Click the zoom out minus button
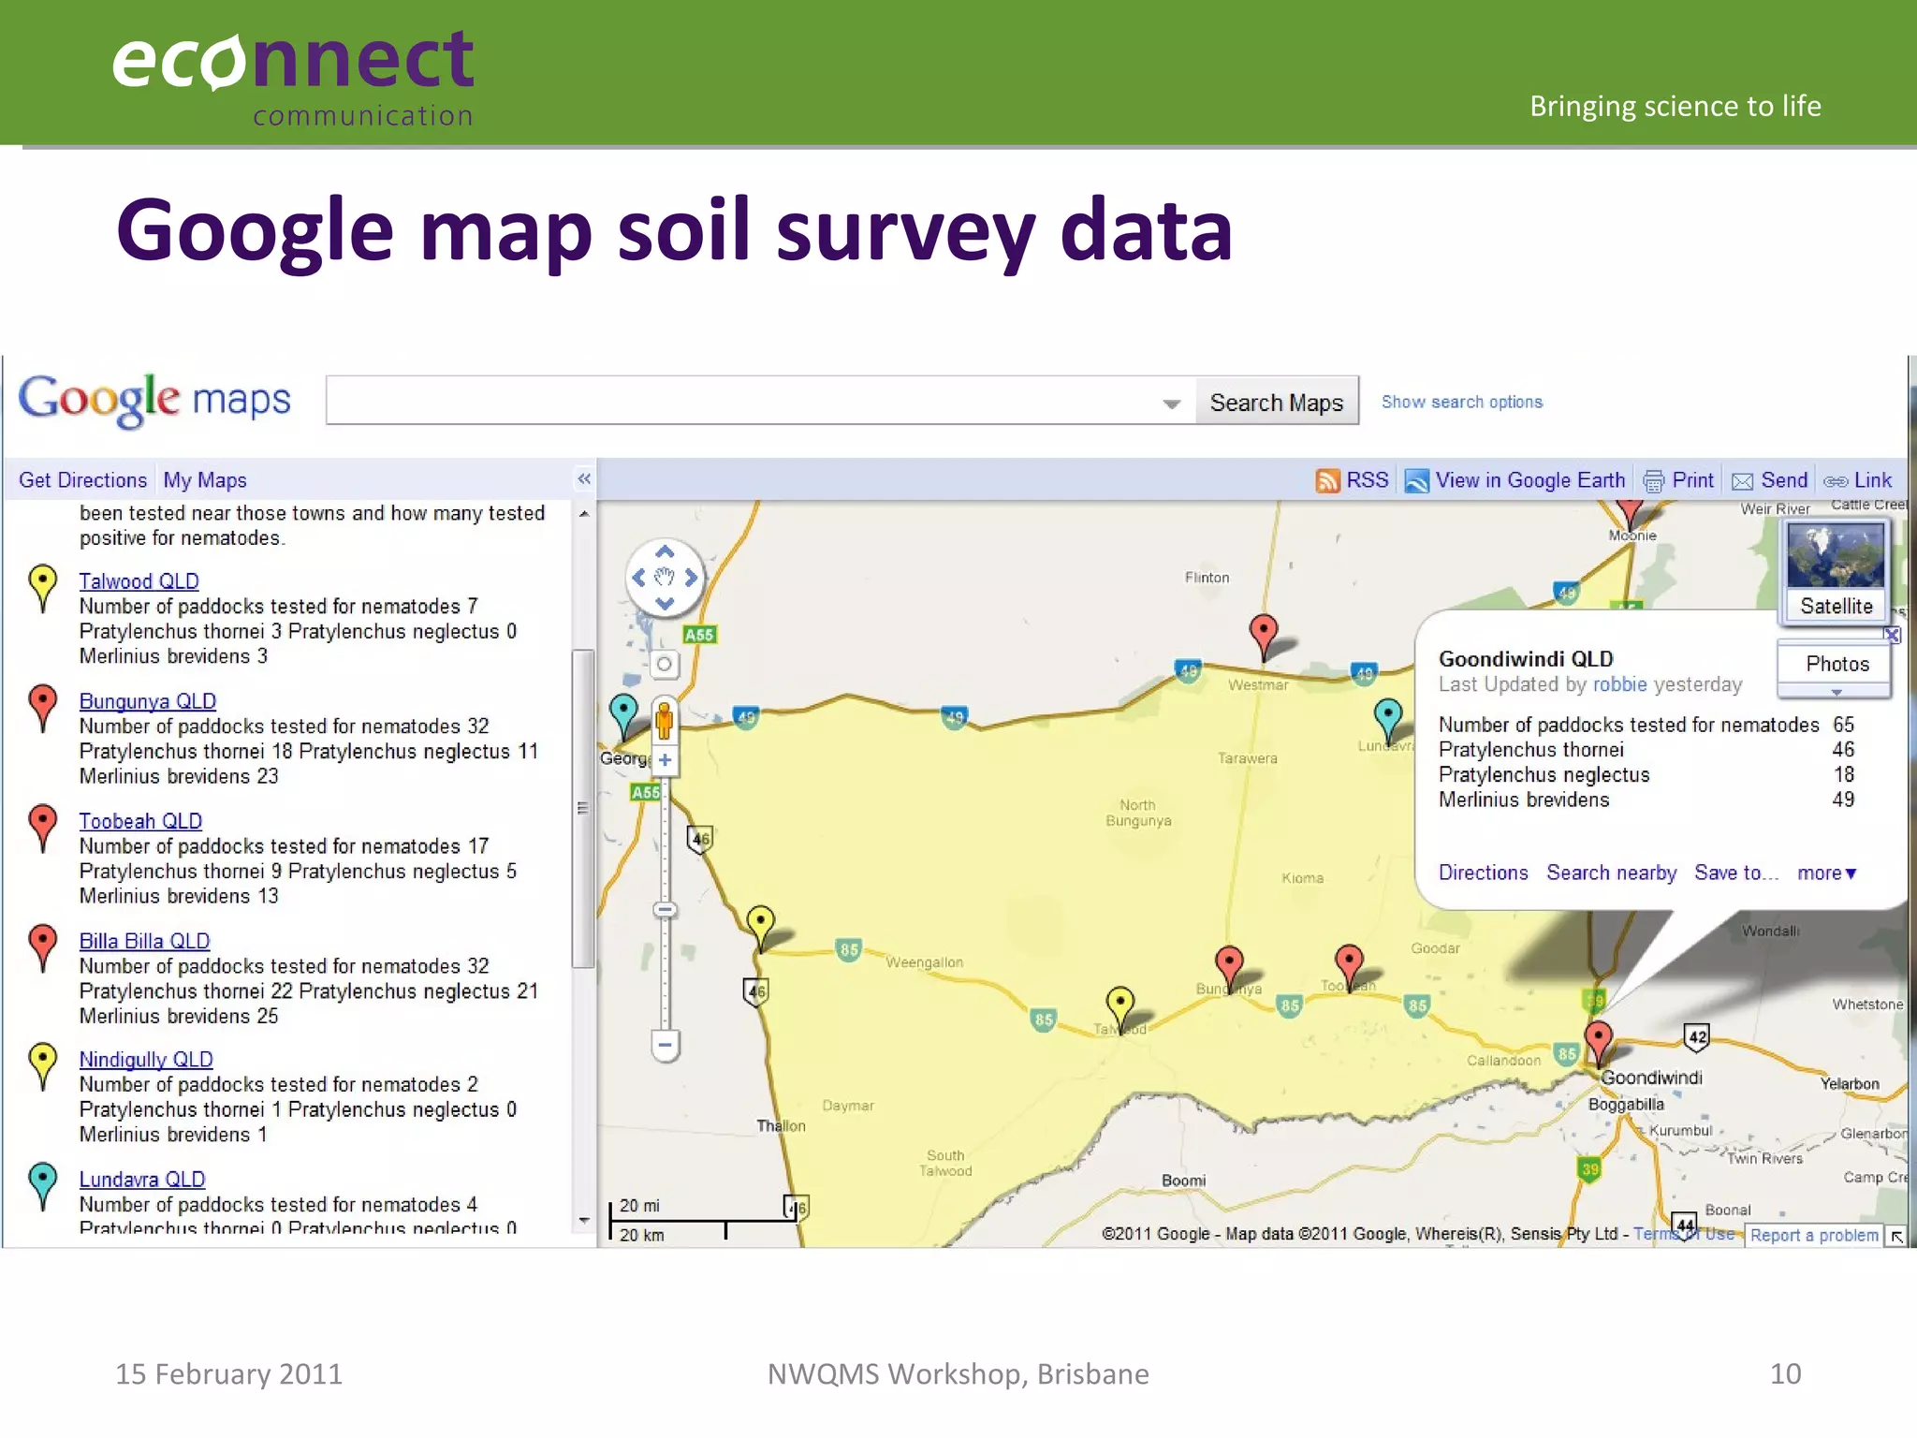1917x1438 pixels. 665,1045
